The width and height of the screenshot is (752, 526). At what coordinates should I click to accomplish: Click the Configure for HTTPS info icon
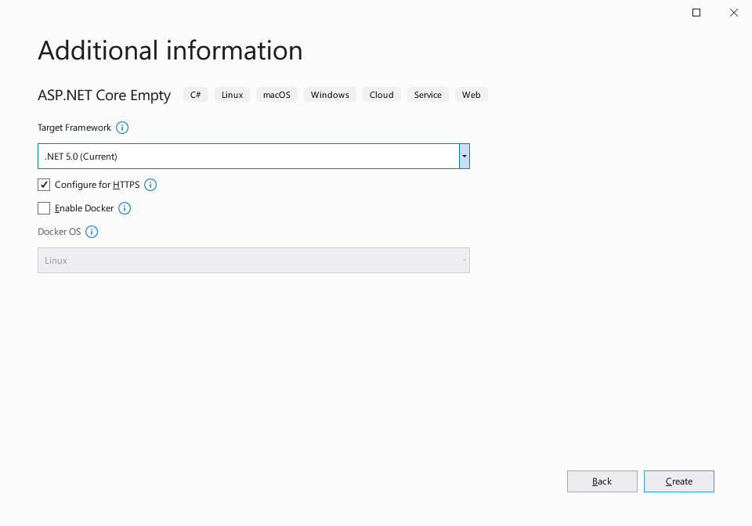point(150,185)
